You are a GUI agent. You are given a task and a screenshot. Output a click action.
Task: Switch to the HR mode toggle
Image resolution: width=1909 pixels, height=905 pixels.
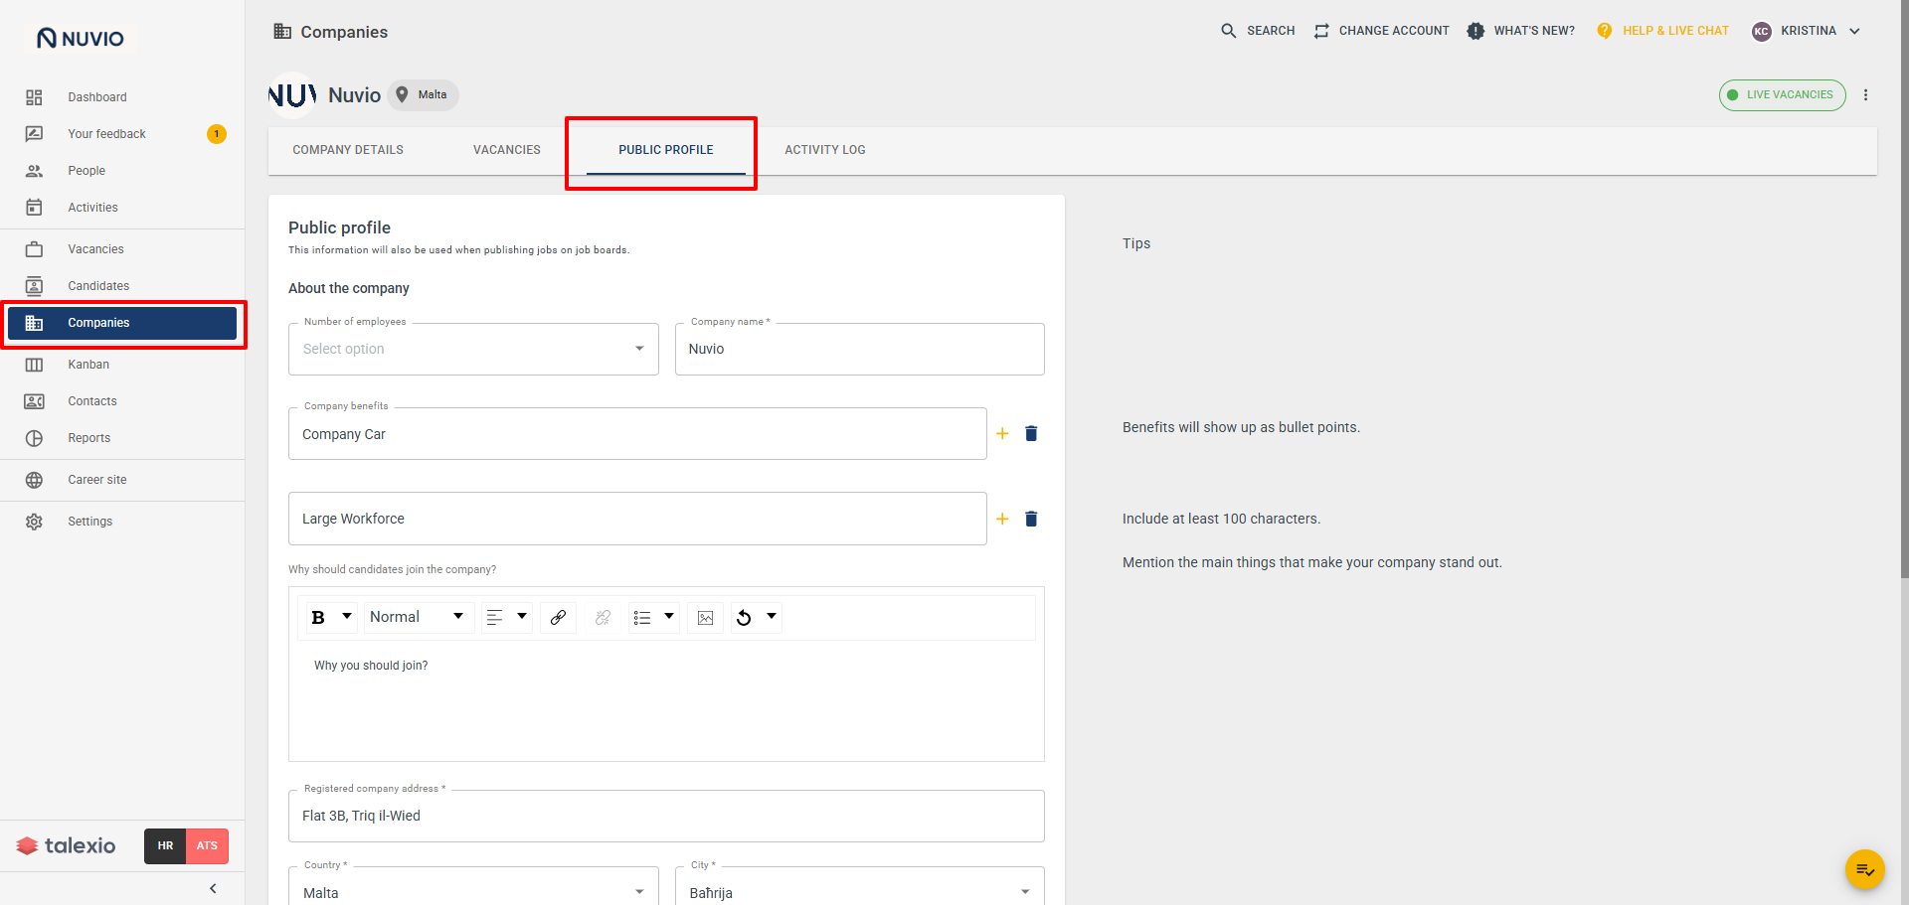pos(165,846)
